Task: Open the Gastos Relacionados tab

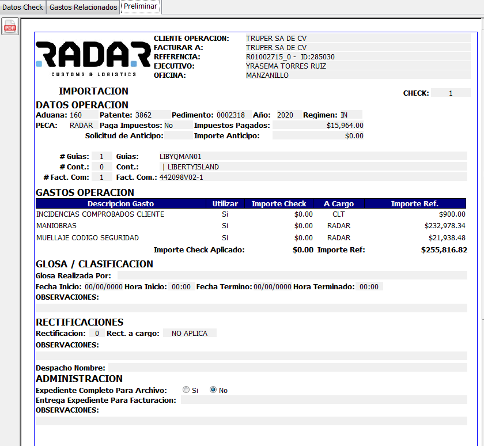Action: point(83,7)
